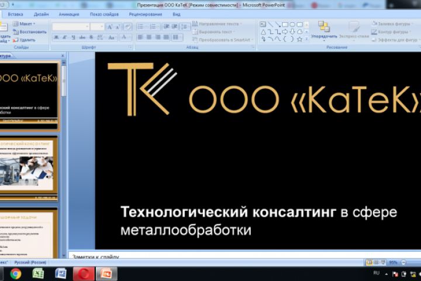Click in the slide notes field

pos(244,255)
